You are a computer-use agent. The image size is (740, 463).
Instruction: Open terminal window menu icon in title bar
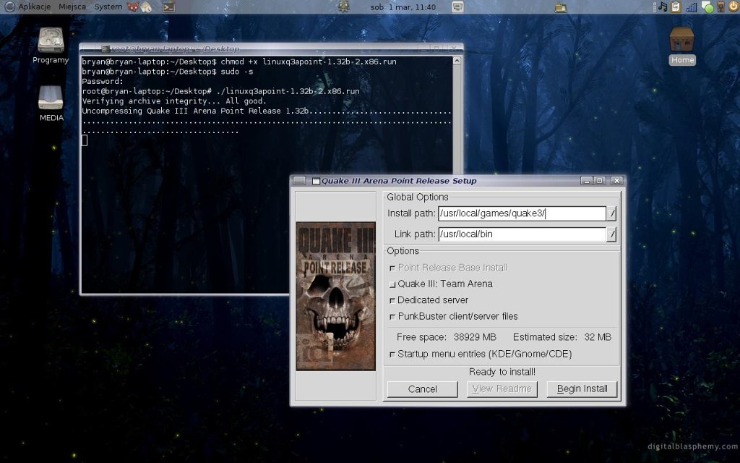pyautogui.click(x=105, y=48)
